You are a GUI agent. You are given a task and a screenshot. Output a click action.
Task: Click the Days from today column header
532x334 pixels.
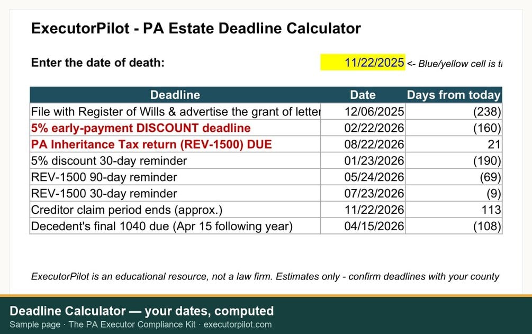pyautogui.click(x=454, y=95)
